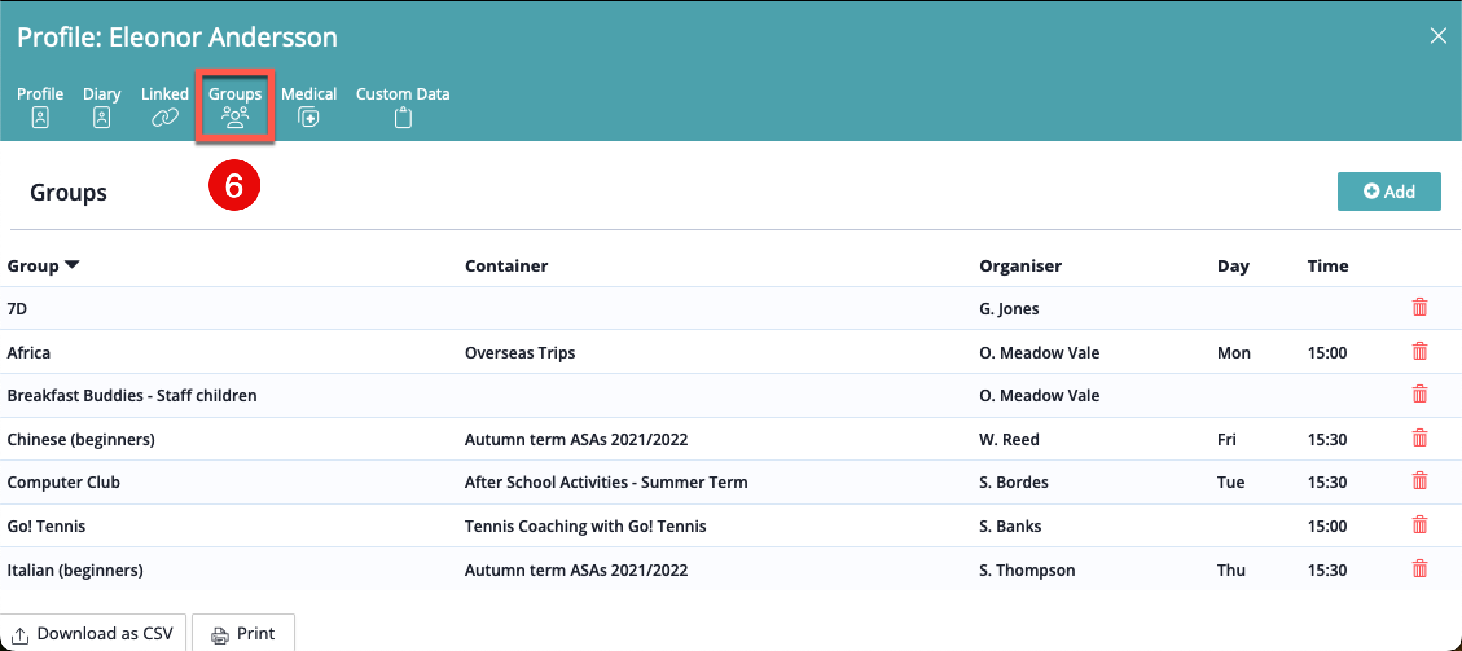The image size is (1462, 651).
Task: Select the Groups tab
Action: point(234,106)
